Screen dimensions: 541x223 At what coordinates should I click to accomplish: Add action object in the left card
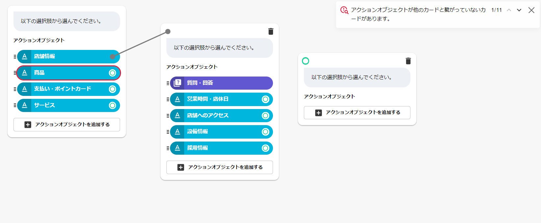pyautogui.click(x=67, y=124)
